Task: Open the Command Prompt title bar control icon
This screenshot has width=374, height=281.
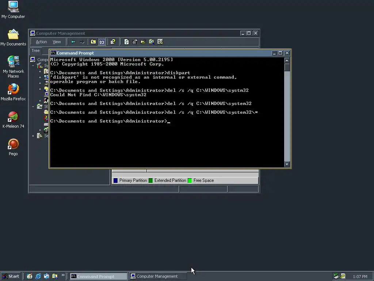Action: click(x=53, y=53)
